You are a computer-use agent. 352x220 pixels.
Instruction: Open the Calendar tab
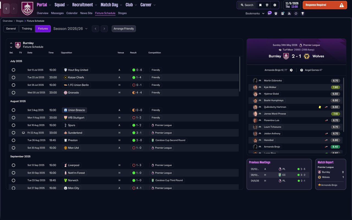(x=72, y=13)
